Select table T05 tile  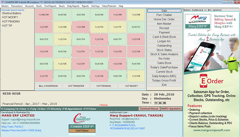pos(118,15)
